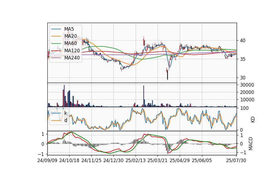Click the tallest volume bar near 24/10/18
The height and width of the screenshot is (189, 263).
click(64, 96)
